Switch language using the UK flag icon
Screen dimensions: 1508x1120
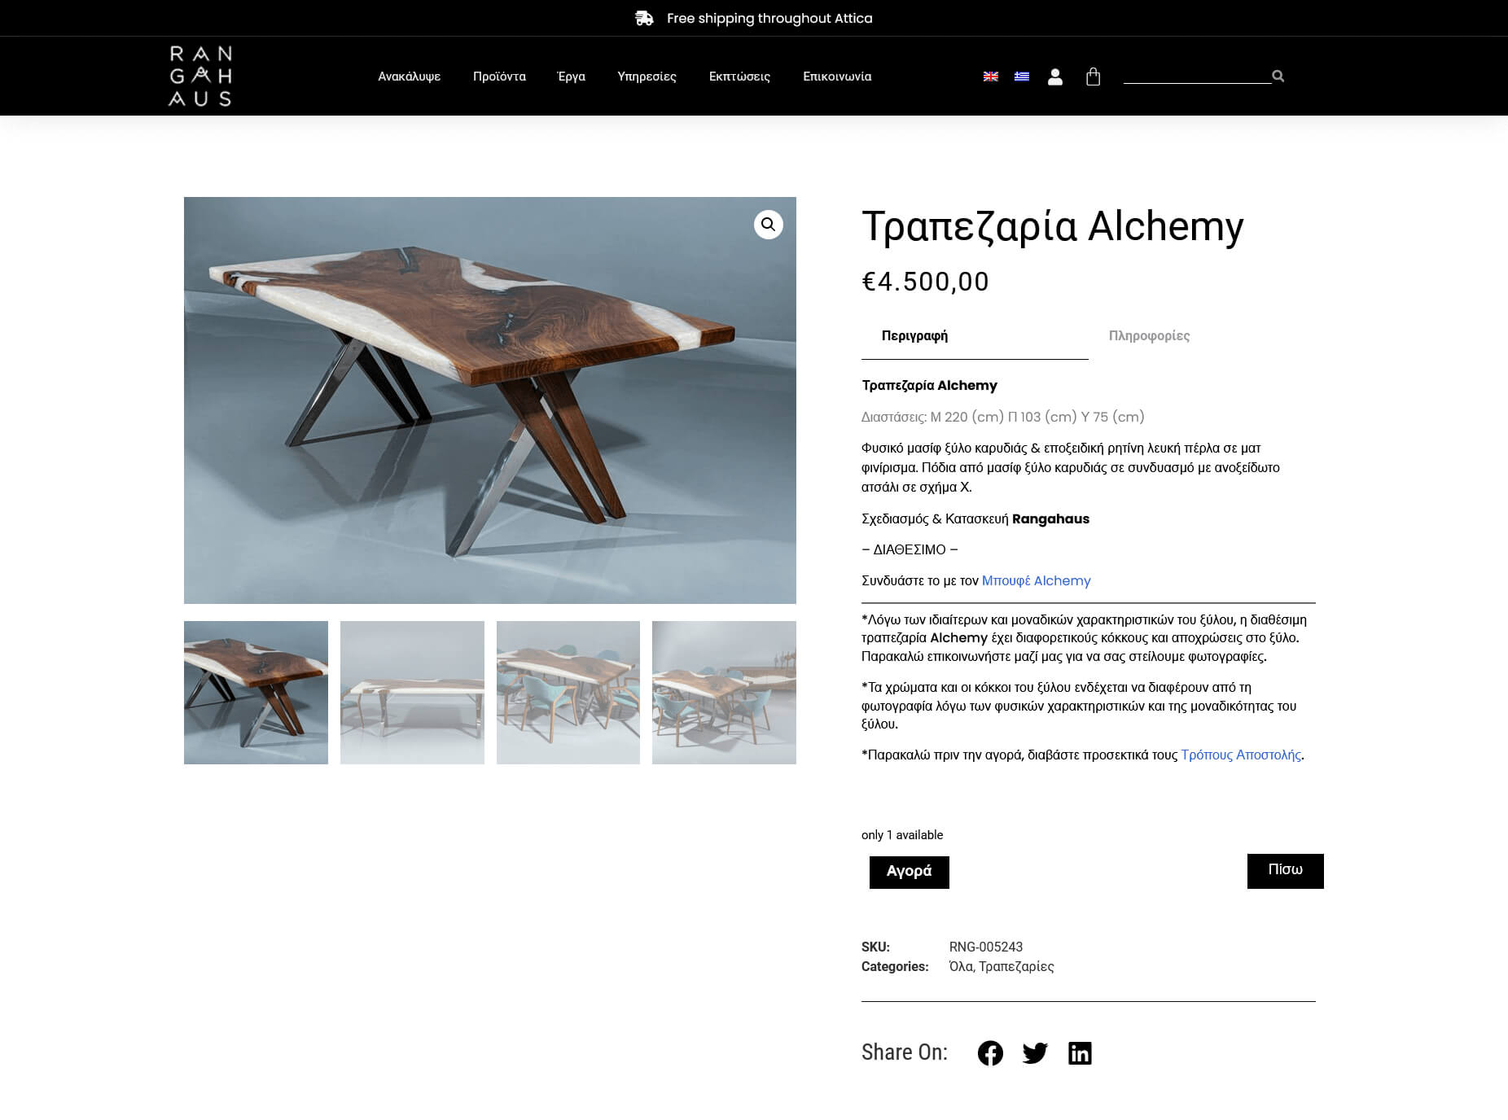coord(990,77)
